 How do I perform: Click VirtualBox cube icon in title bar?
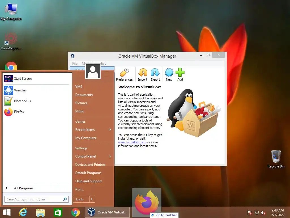73,56
